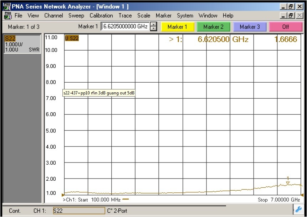Click the marker readout 6.620500 GHz
Viewport: 307px width, 217px height.
coord(223,39)
